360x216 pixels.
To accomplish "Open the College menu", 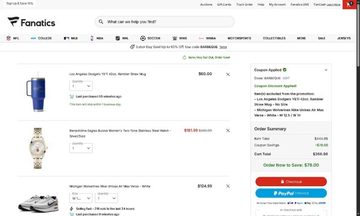I will tap(45, 38).
